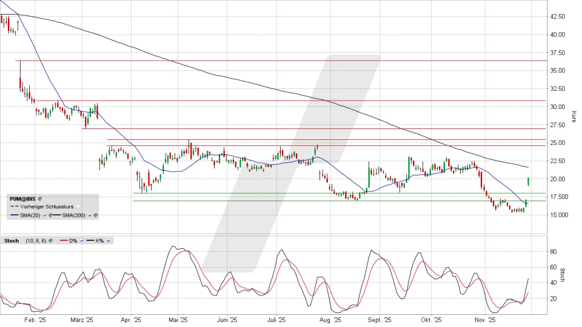Click the 25.00 value on price axis
Viewport: 582px width, 327px height.
(558, 143)
